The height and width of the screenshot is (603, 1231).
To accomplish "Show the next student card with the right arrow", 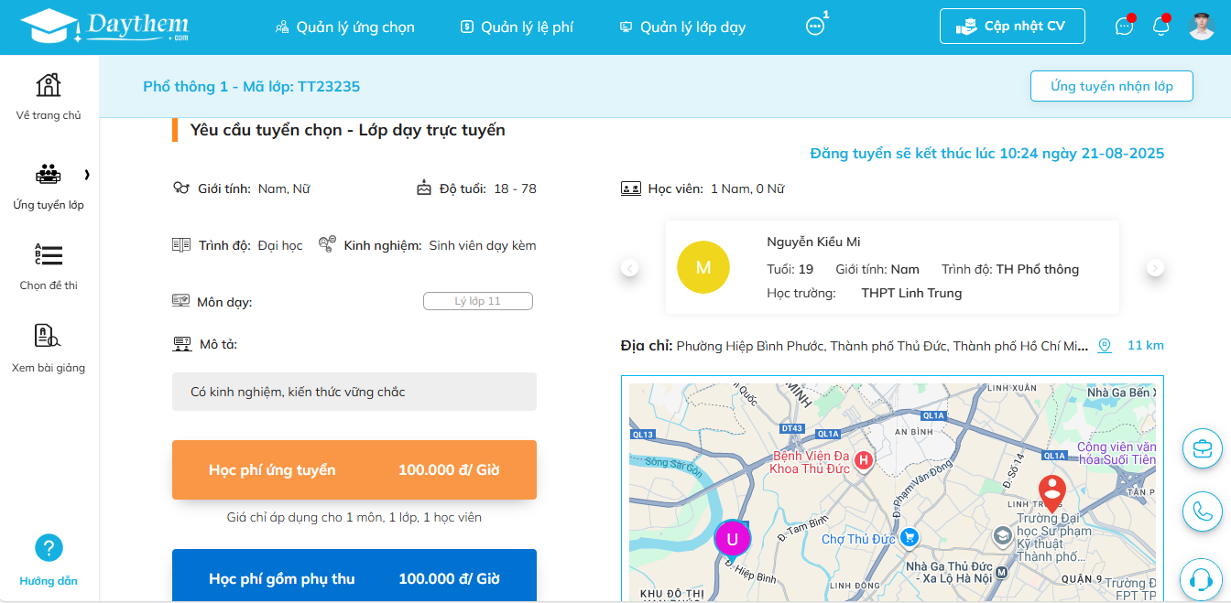I will [1156, 268].
